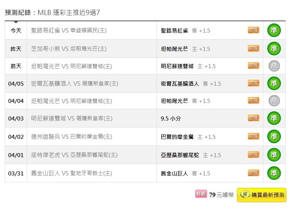Click the green 準 icon in 03/31 row
The image size is (290, 215).
click(x=274, y=173)
